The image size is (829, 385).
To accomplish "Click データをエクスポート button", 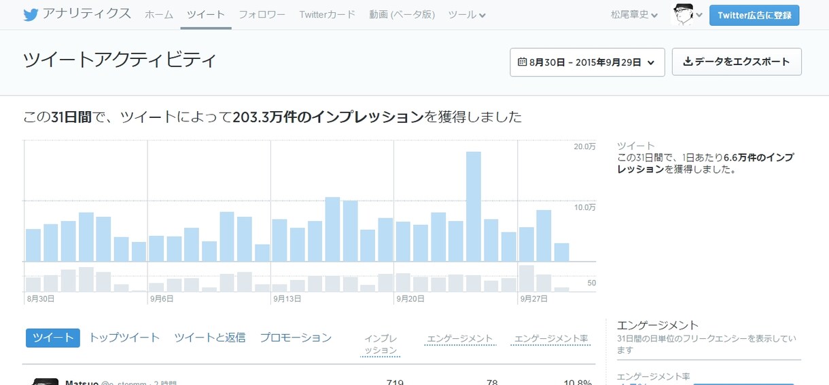I will point(737,62).
